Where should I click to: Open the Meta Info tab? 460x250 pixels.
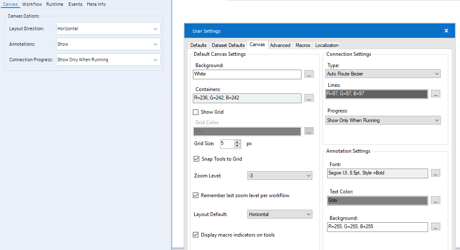coord(96,4)
